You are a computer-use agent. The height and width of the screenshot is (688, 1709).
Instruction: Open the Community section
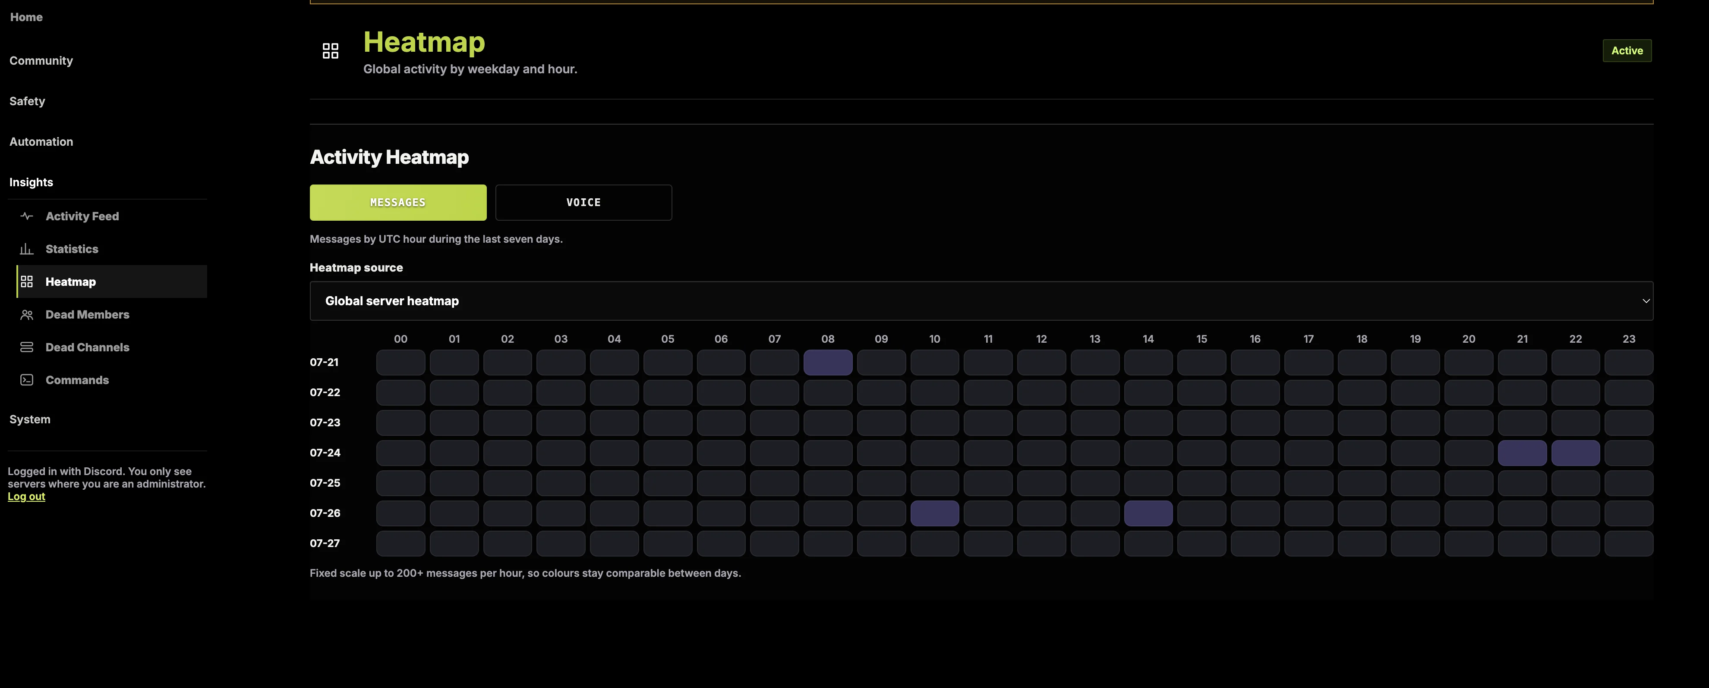(41, 60)
